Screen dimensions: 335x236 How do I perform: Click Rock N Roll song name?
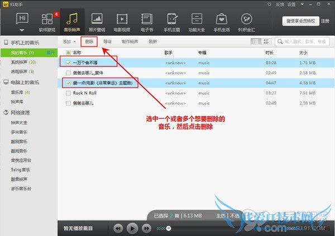coord(85,93)
